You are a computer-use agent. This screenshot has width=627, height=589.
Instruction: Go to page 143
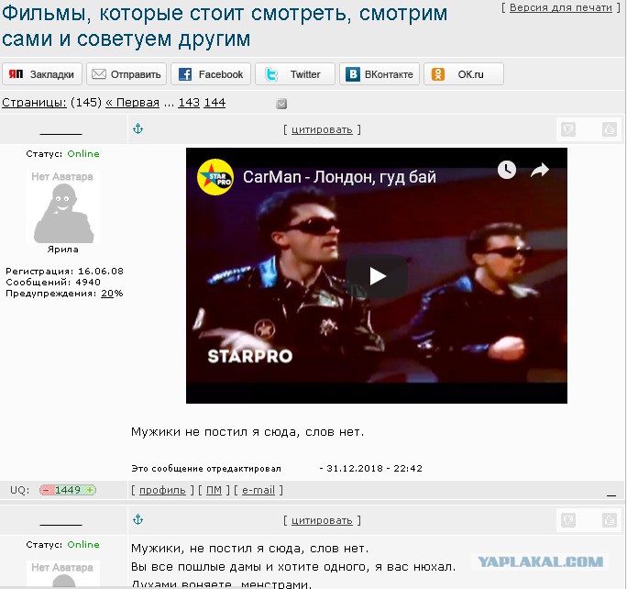click(x=189, y=103)
